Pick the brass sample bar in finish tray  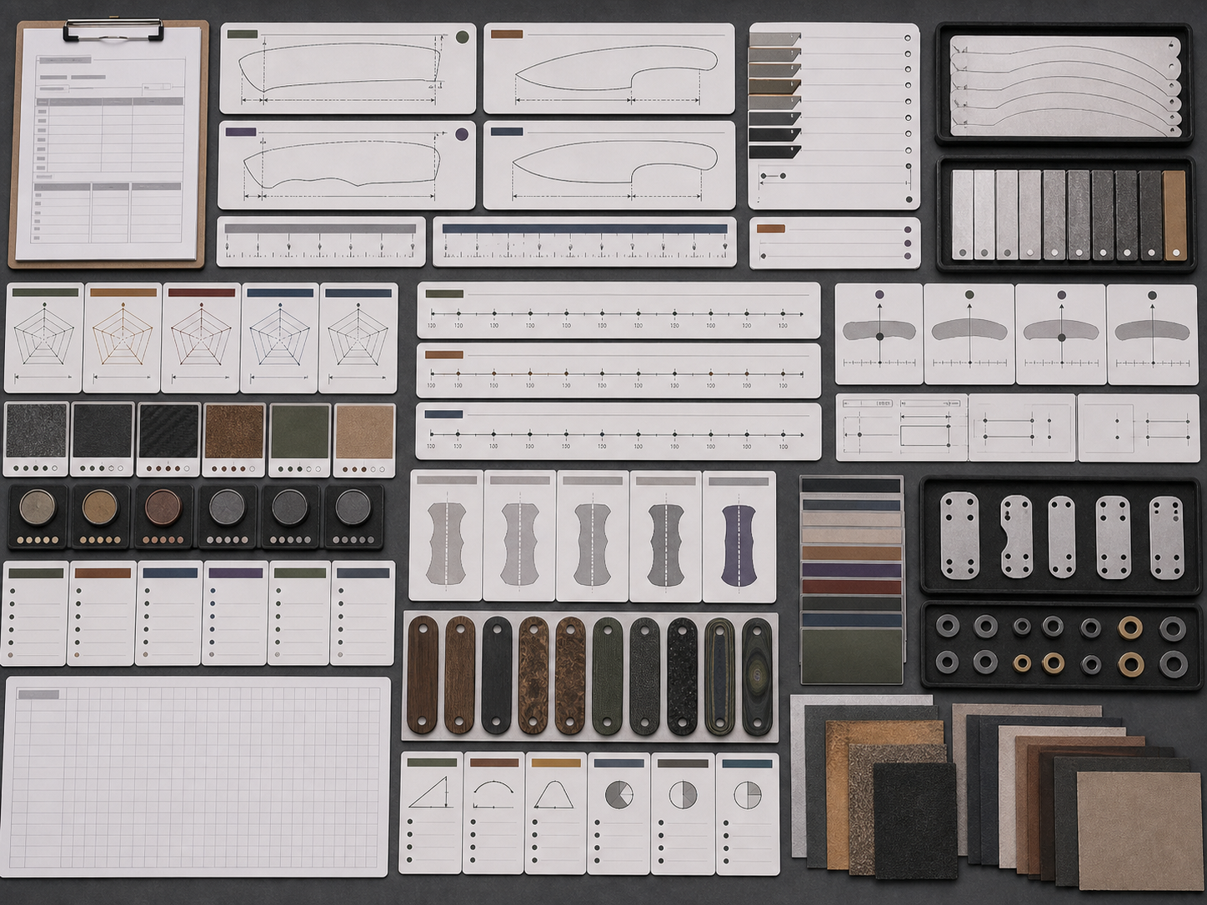(x=1174, y=215)
